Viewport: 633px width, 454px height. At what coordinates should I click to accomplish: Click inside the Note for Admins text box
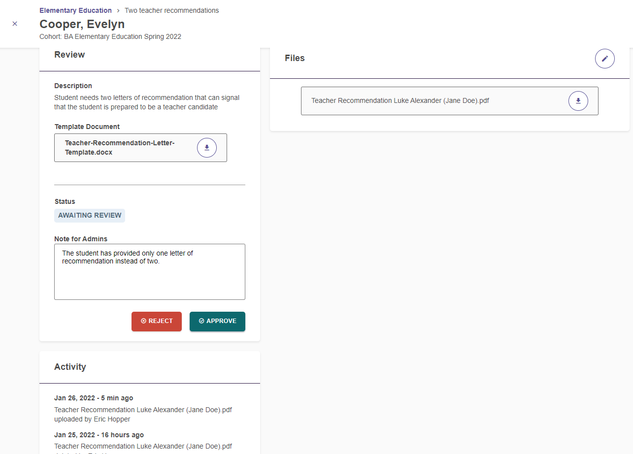(149, 271)
